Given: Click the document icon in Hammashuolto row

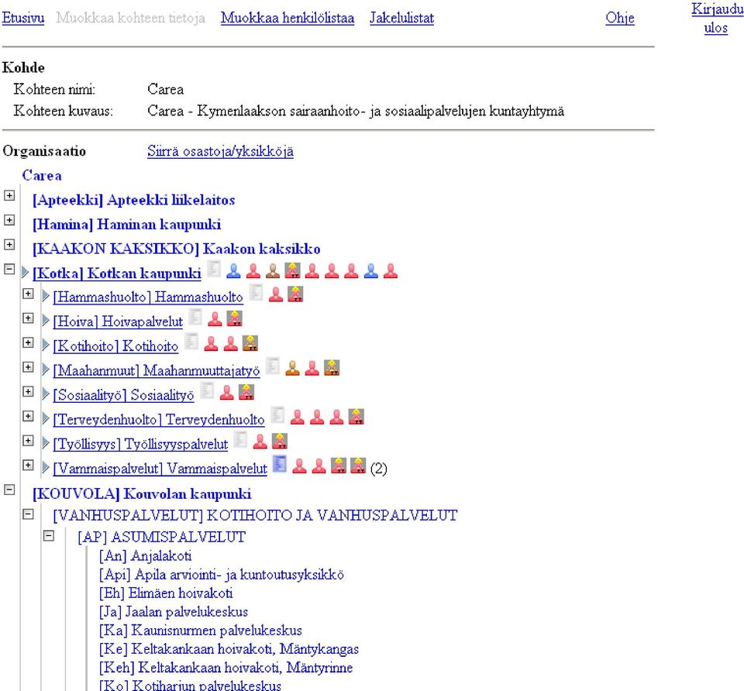Looking at the screenshot, I should tap(257, 293).
